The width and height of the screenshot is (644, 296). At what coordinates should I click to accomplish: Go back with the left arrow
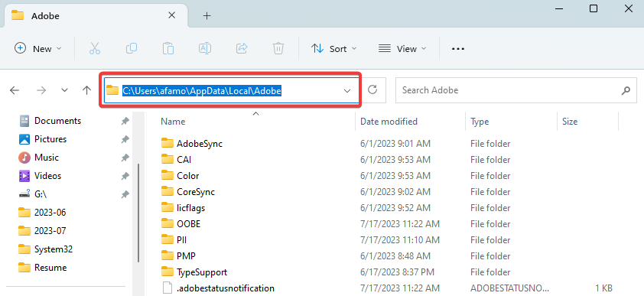15,90
